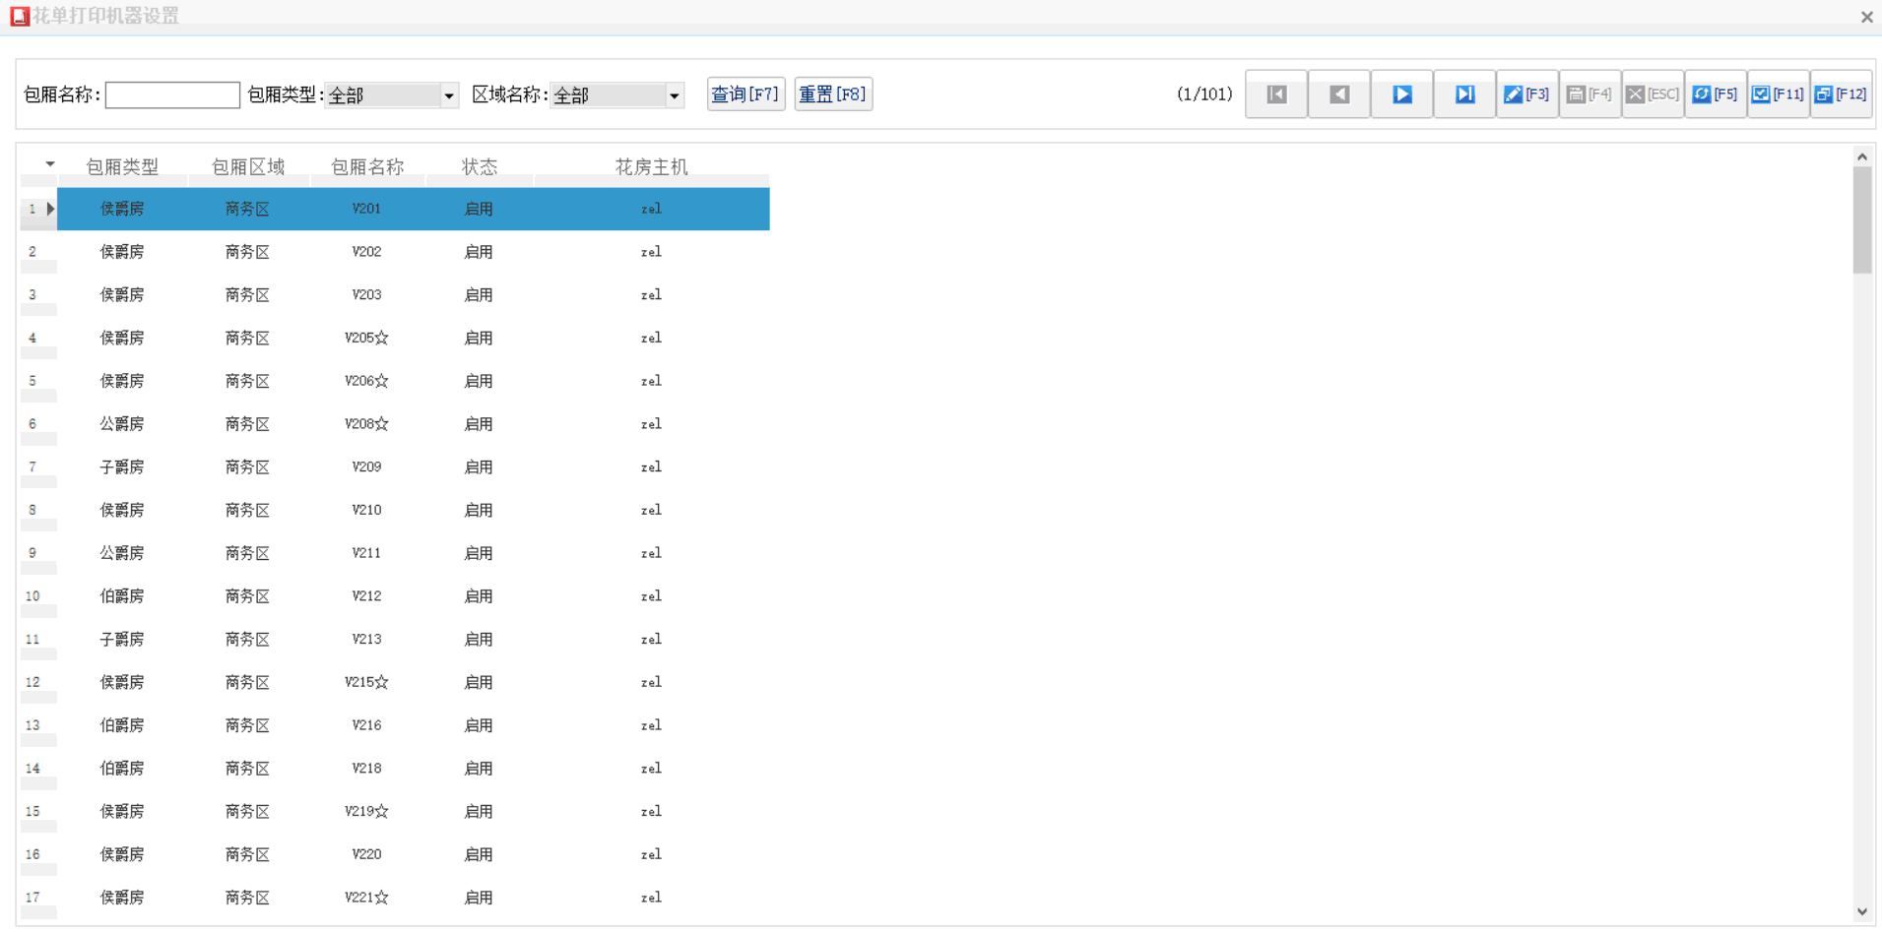Select room cell V203
Viewport: 1882px width, 932px height.
coord(366,295)
